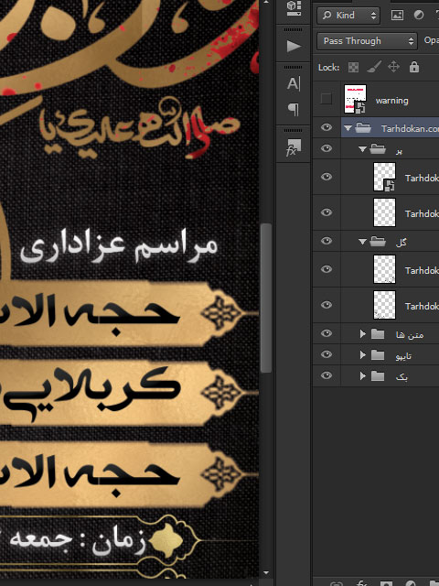This screenshot has height=586, width=439.
Task: Click the canvas vertical scrollbar thumb
Action: [266, 298]
